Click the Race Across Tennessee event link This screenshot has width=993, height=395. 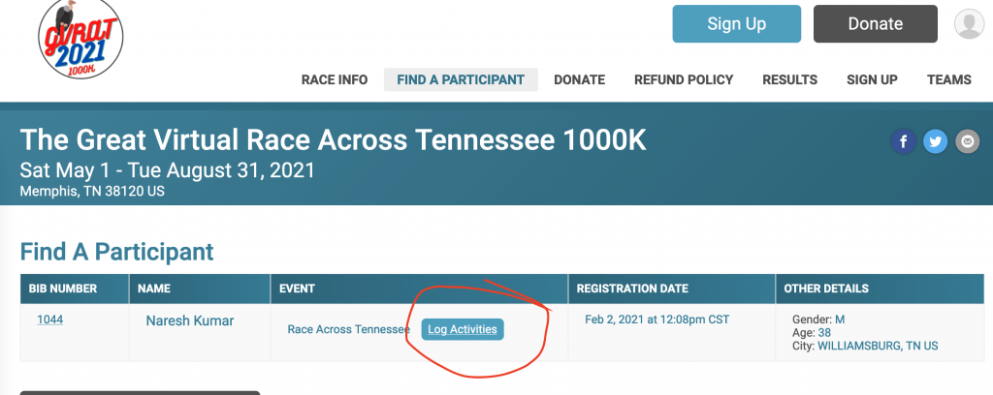point(348,329)
